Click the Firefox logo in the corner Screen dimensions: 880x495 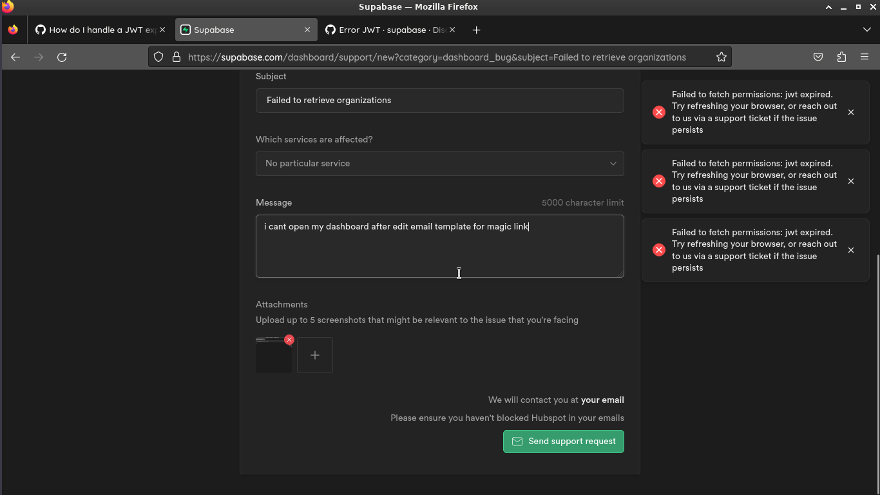click(x=7, y=7)
